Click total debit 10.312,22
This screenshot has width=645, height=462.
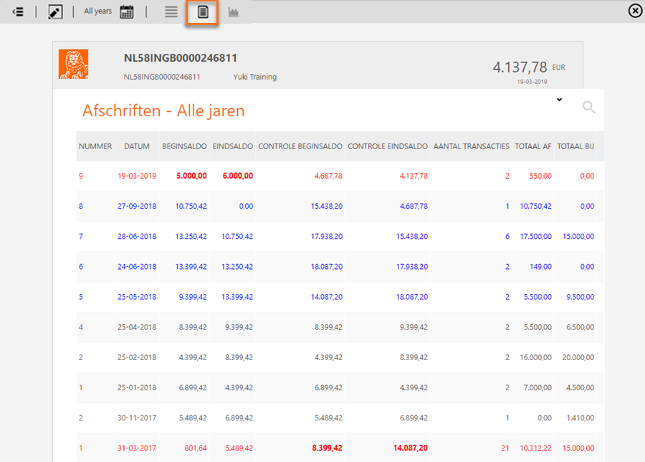coord(535,448)
